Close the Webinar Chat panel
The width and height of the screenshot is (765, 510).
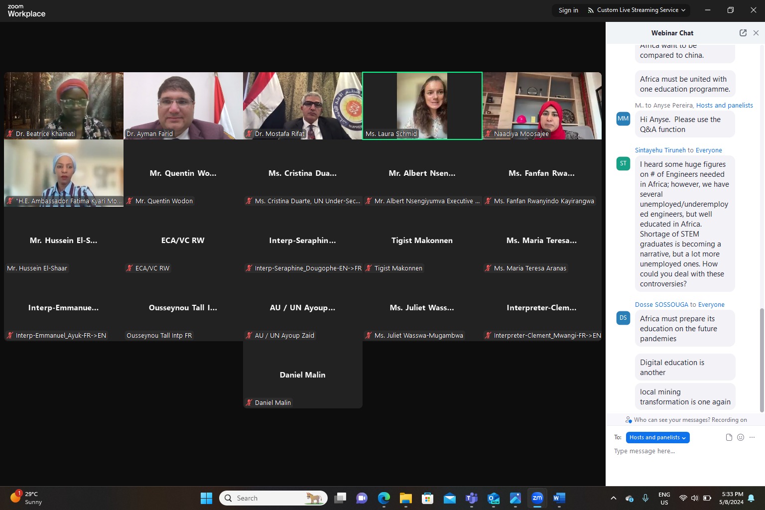coord(756,33)
